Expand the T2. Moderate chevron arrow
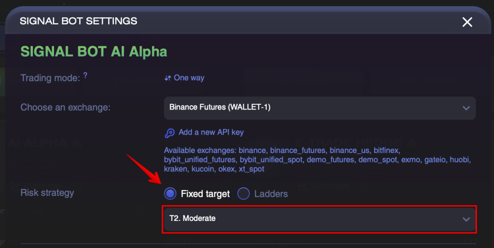The image size is (494, 248). (466, 220)
